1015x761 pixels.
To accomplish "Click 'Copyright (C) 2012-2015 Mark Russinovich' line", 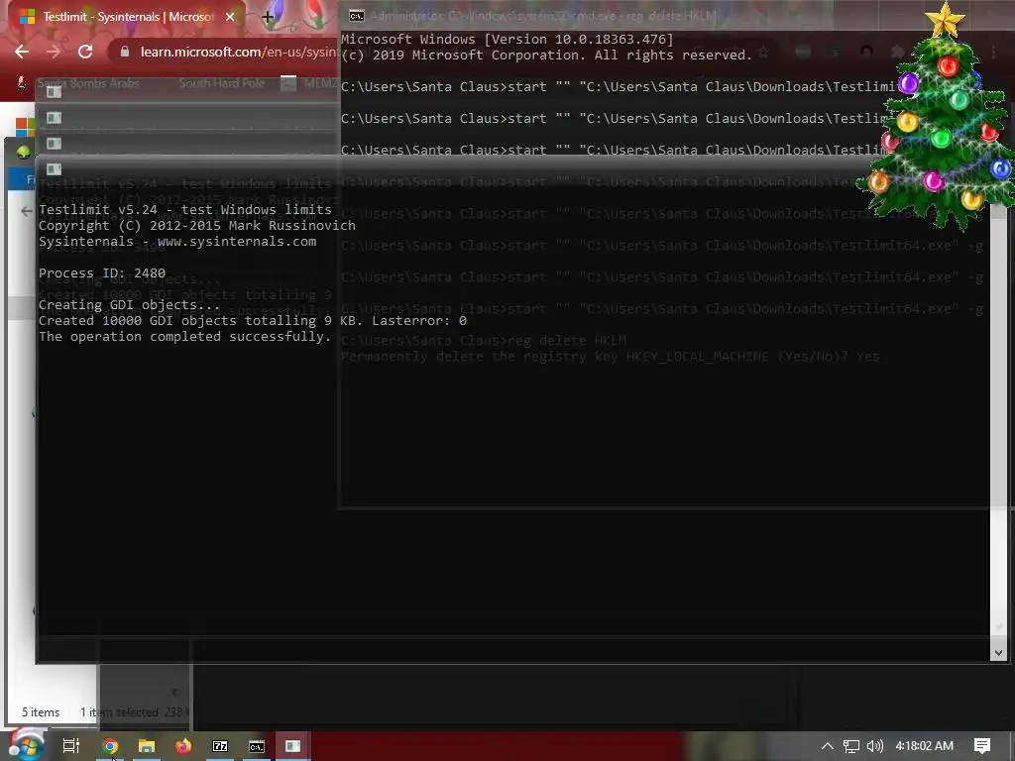I will (197, 225).
